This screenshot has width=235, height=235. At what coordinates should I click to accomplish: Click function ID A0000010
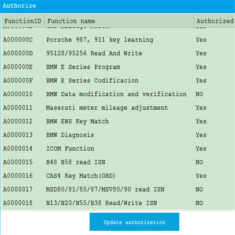click(18, 94)
